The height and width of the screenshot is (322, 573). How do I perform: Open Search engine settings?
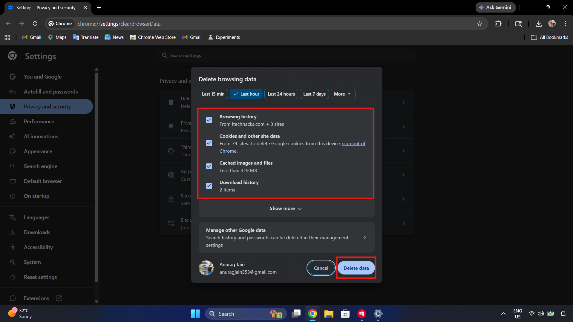pos(47,166)
